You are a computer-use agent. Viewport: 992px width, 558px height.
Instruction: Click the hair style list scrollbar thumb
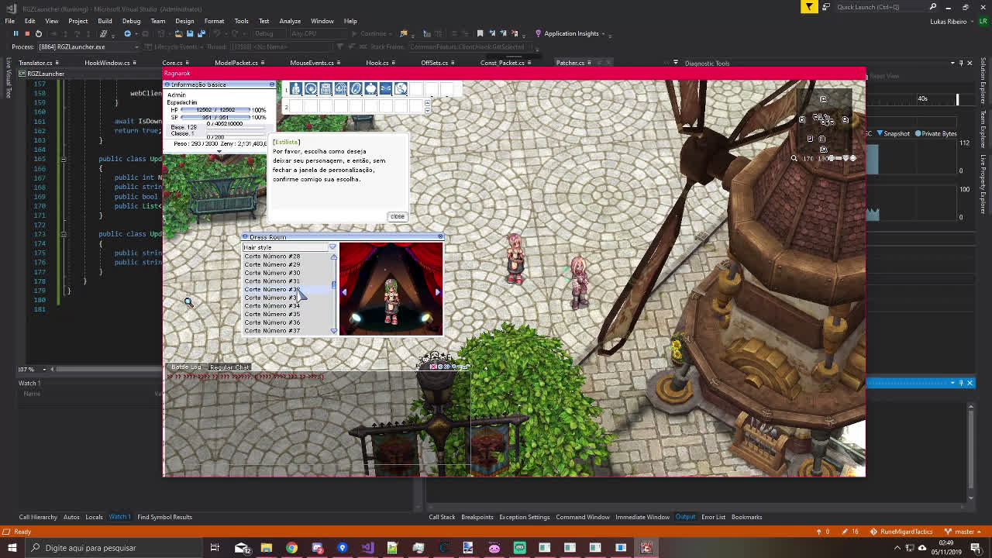[x=334, y=285]
